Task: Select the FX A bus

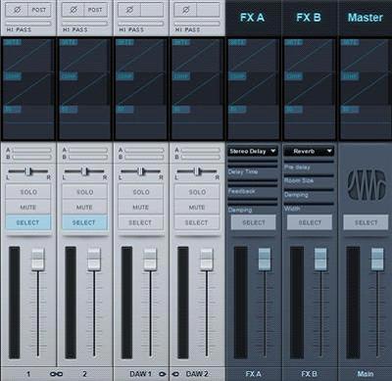Action: (254, 222)
